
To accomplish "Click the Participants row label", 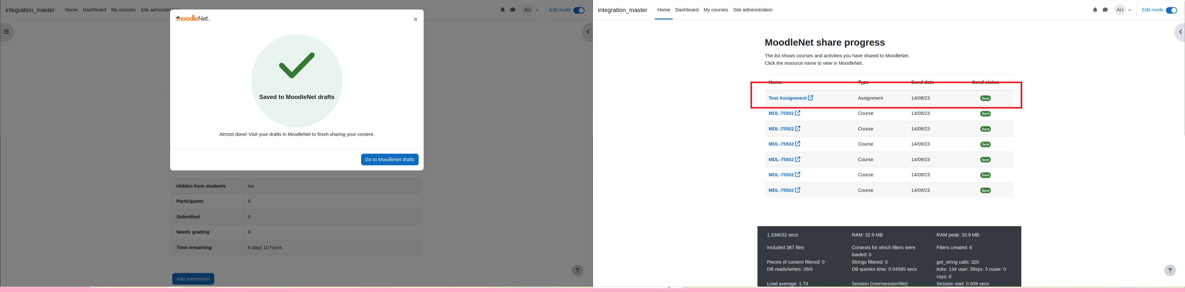I will [x=190, y=201].
